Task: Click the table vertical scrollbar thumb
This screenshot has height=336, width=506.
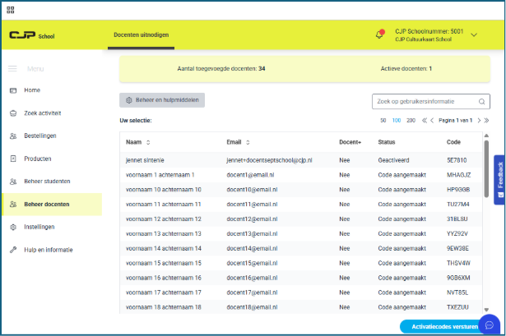Action: click(486, 168)
